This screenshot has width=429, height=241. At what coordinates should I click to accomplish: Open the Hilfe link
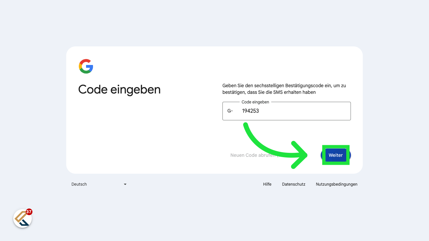tap(267, 184)
